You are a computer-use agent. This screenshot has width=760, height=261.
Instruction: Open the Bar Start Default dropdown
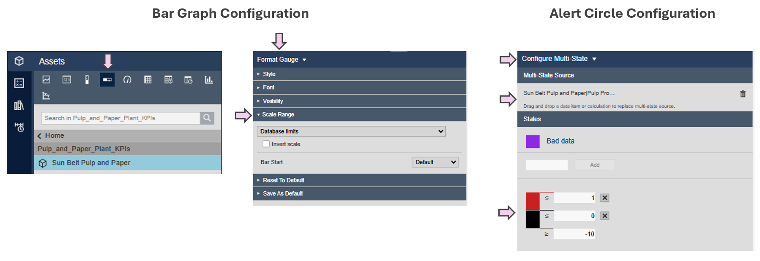coord(435,162)
